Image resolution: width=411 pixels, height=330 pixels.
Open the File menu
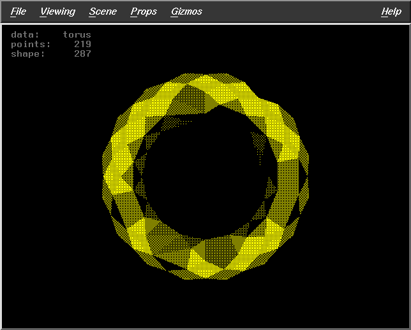pyautogui.click(x=19, y=11)
